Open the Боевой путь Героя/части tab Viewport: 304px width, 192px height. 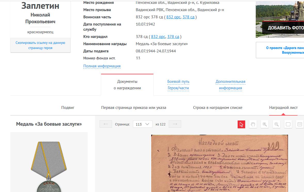point(178,85)
